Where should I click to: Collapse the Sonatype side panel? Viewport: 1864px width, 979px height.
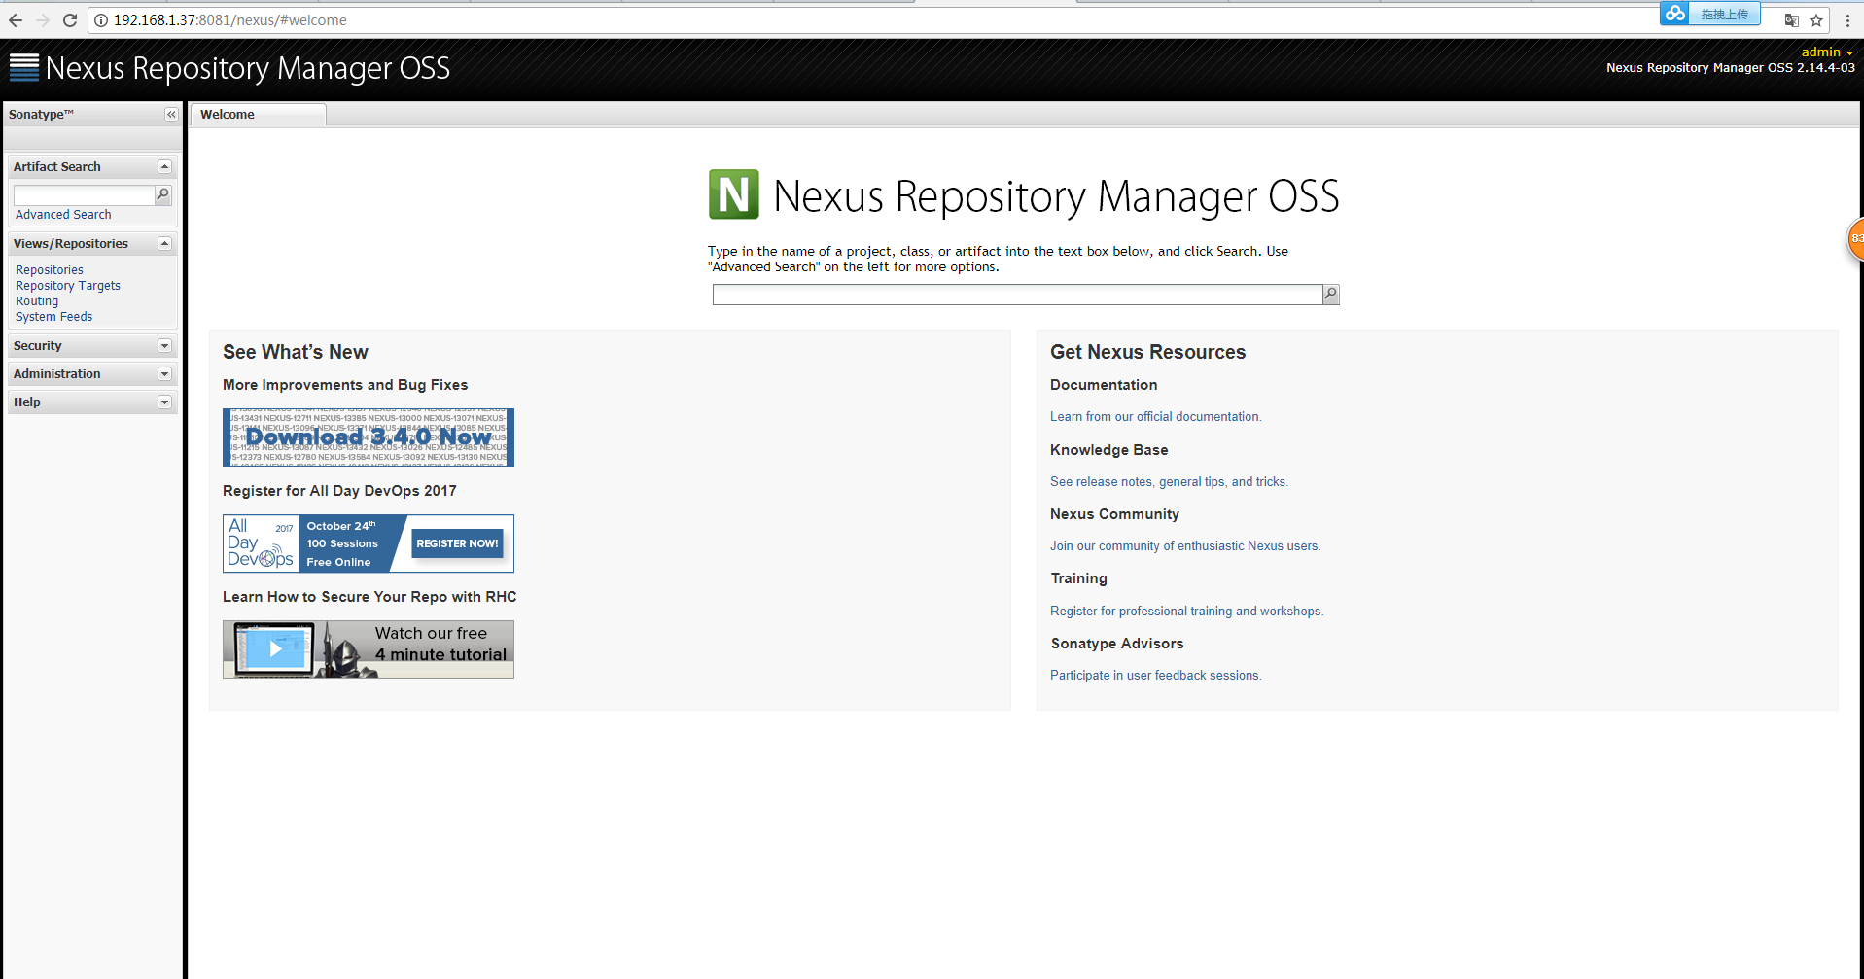pyautogui.click(x=171, y=115)
